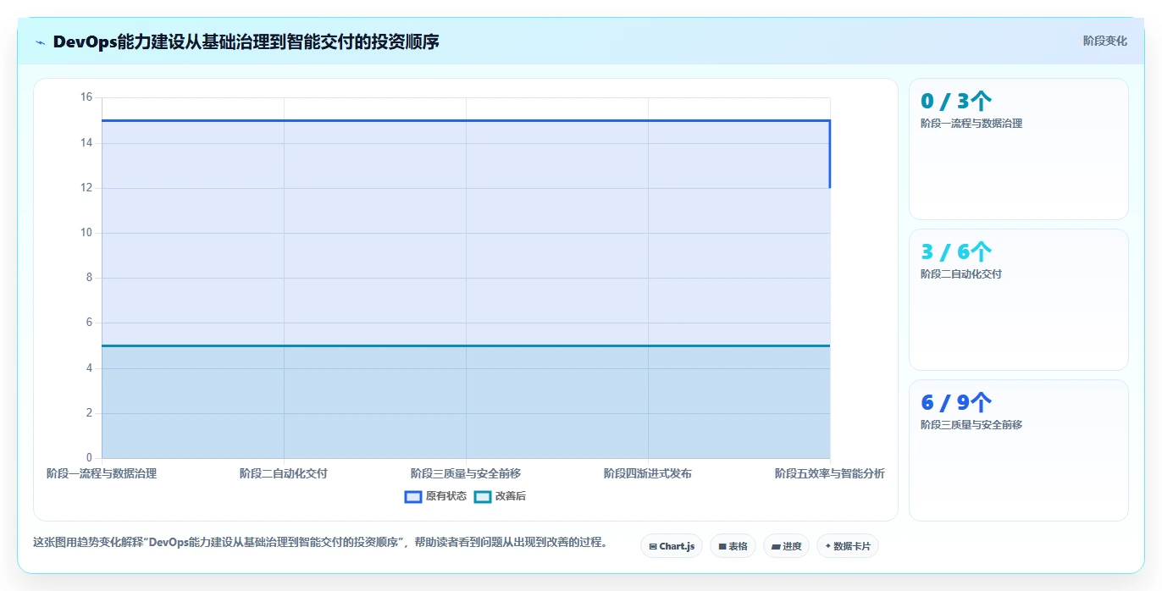Image resolution: width=1162 pixels, height=591 pixels.
Task: Click the lightning icon beside the title
Action: [x=40, y=41]
